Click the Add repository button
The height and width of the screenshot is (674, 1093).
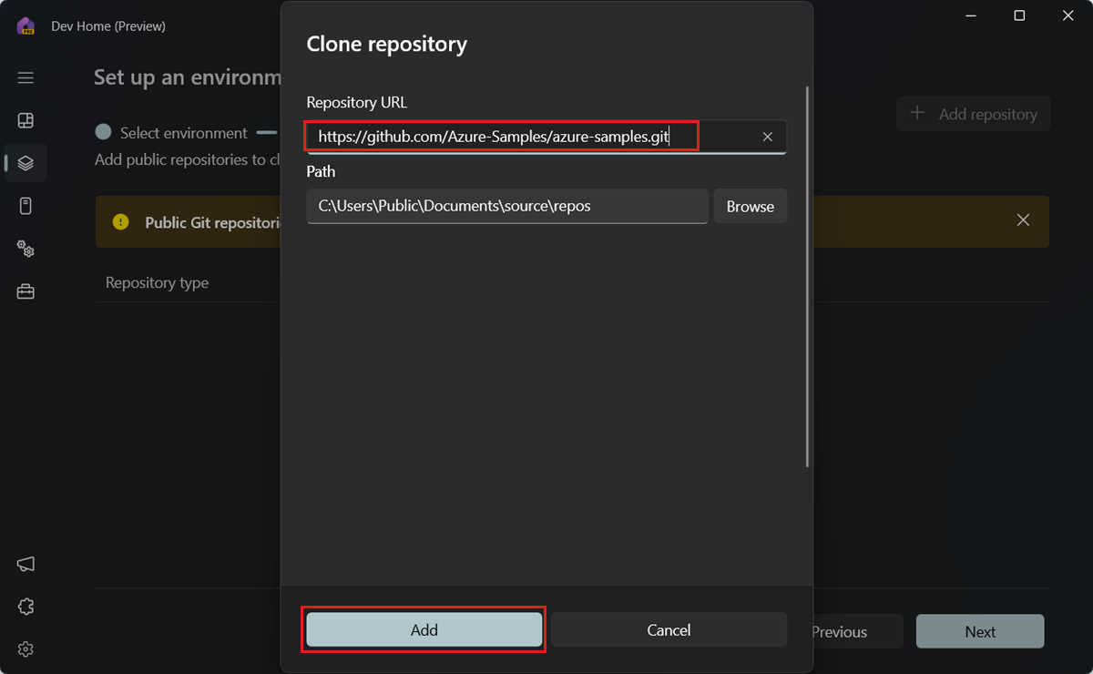pos(974,114)
